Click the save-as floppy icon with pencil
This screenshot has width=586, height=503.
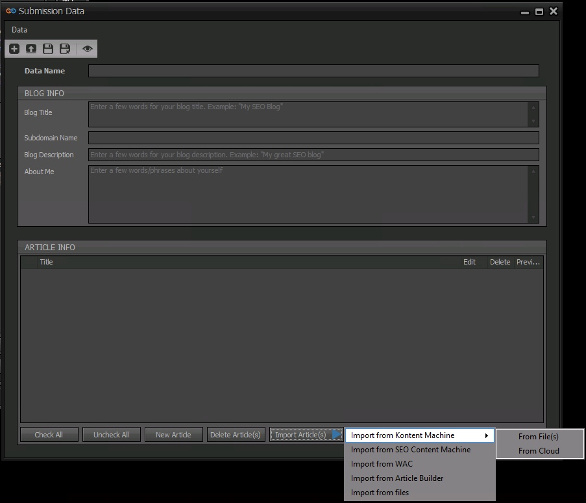[65, 49]
